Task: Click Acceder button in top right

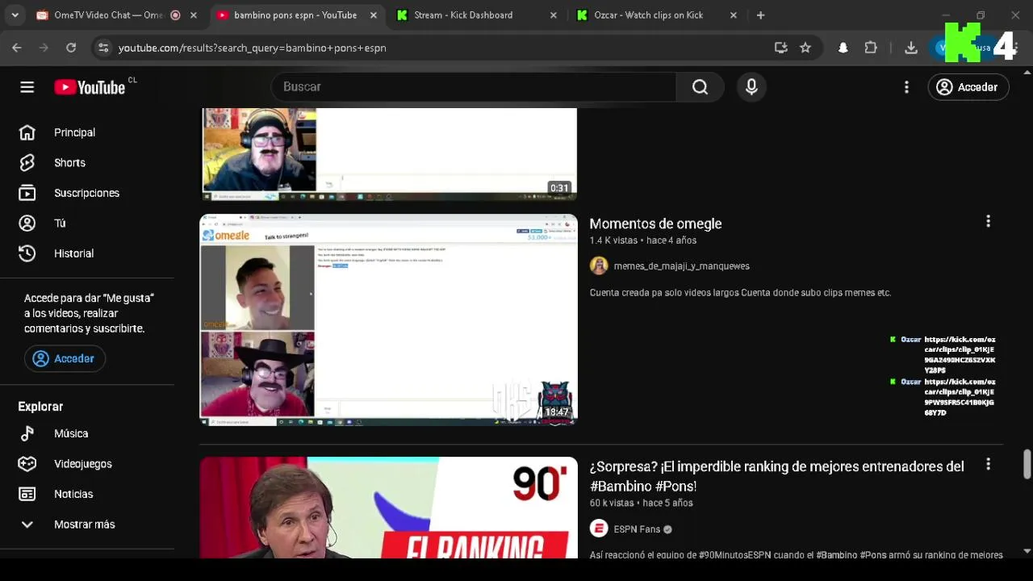Action: tap(968, 87)
